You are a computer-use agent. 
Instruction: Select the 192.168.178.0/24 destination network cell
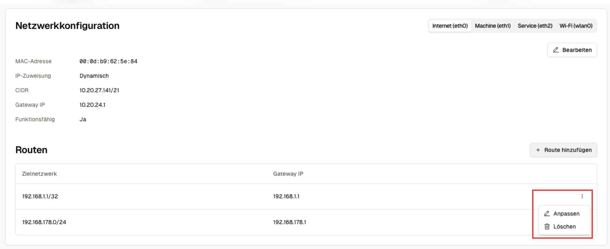(44, 222)
